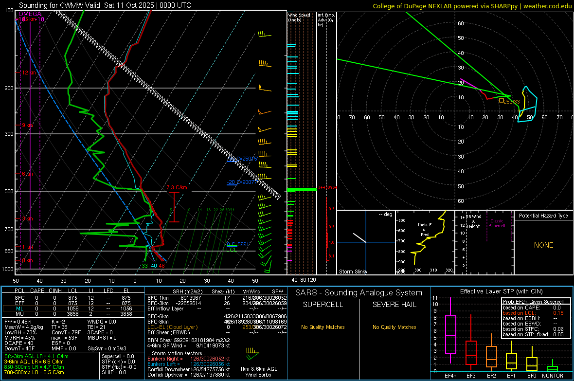
Task: Click the 'Inf. Temp. Adv.' panel header
Action: [326, 20]
